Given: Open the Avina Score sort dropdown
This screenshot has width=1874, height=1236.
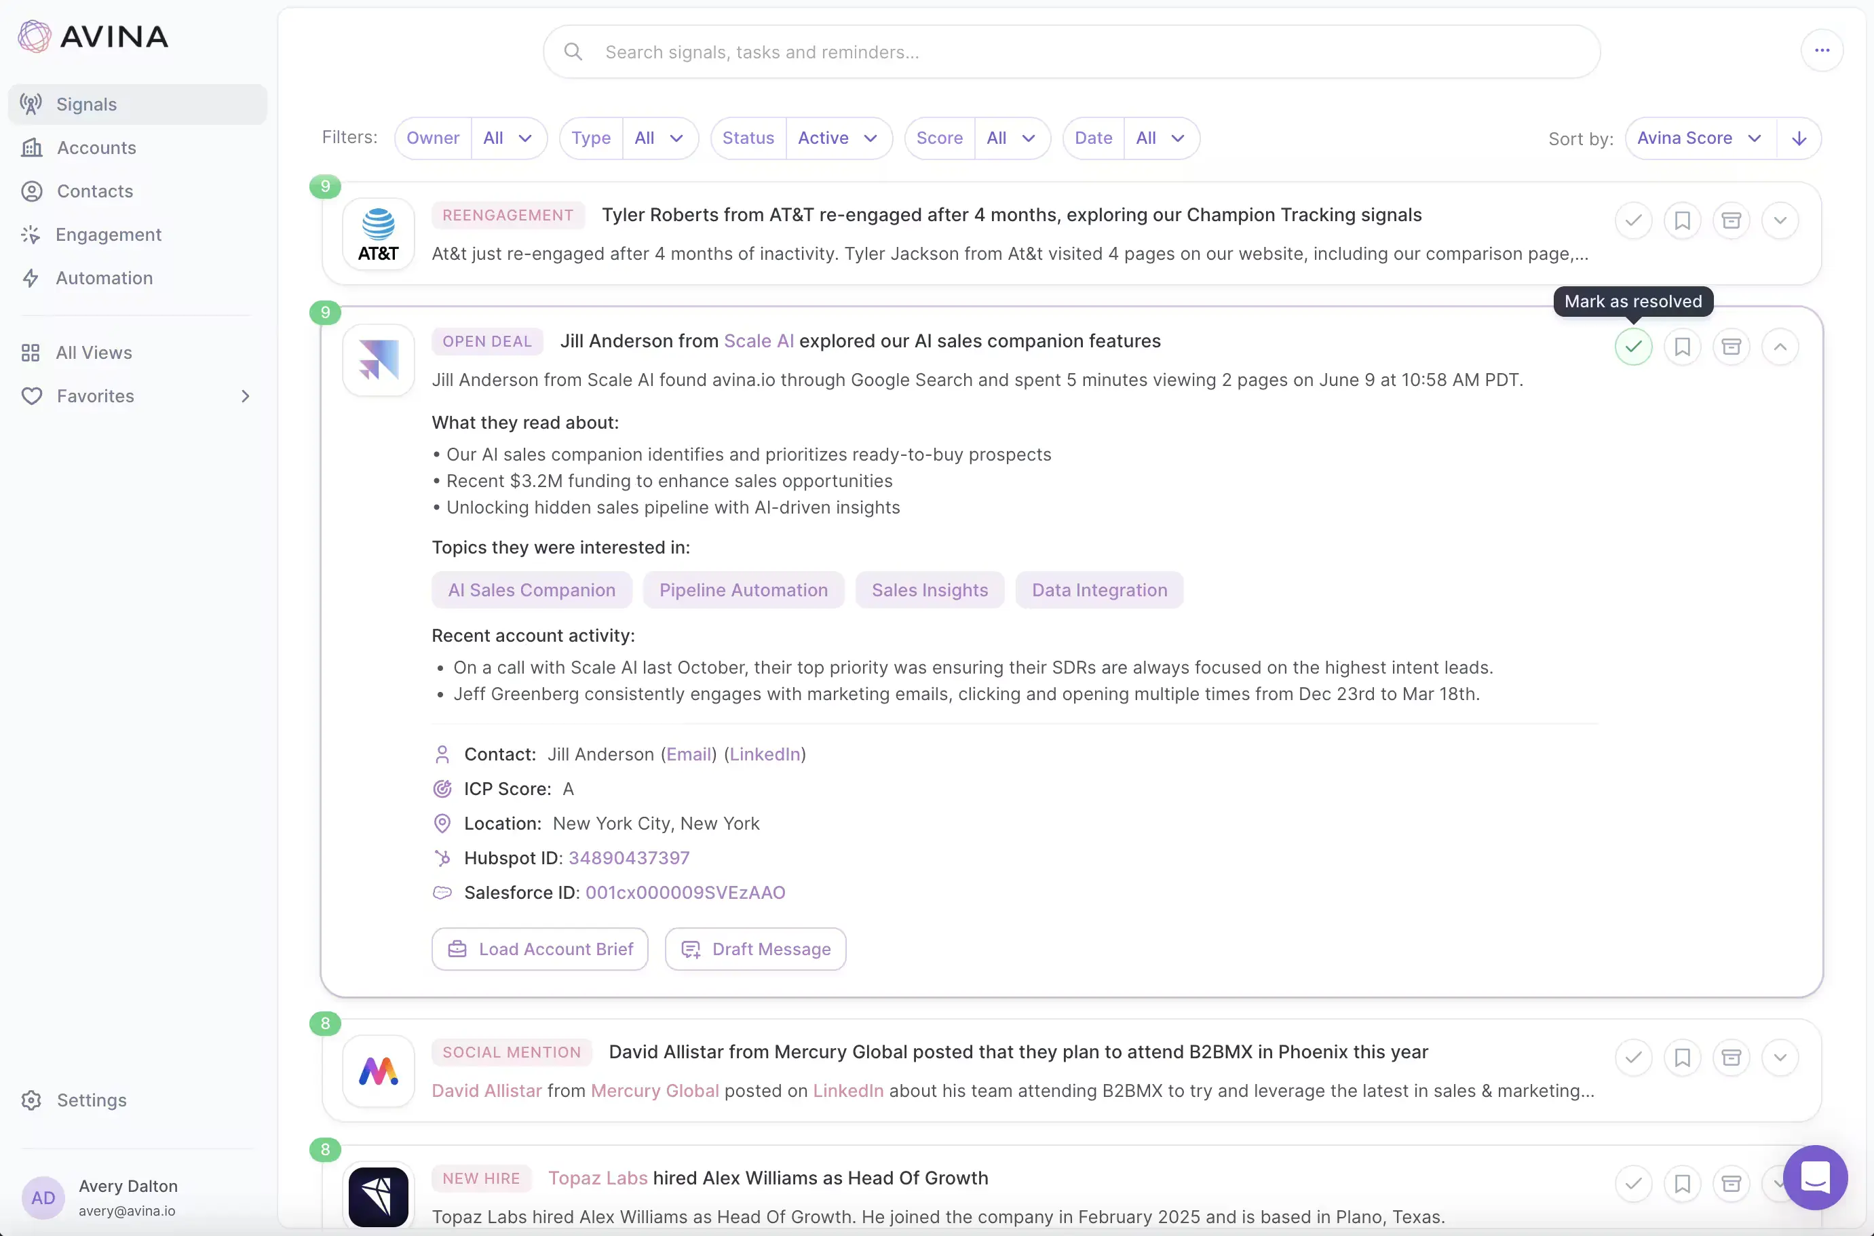Looking at the screenshot, I should tap(1699, 139).
